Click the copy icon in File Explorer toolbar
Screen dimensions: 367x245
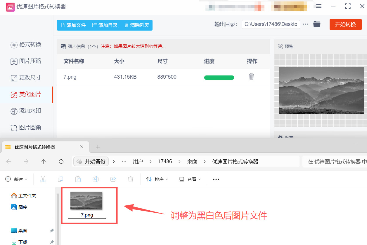[60, 179]
